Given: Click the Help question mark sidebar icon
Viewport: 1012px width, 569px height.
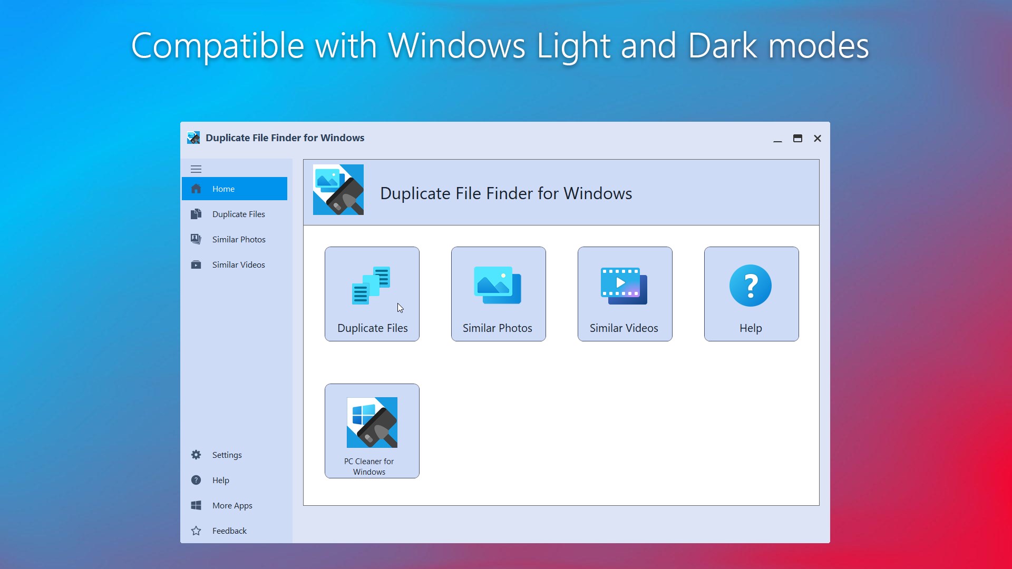Looking at the screenshot, I should (x=196, y=480).
